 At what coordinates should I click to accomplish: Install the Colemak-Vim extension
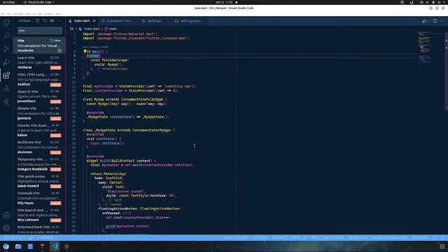coord(56,203)
